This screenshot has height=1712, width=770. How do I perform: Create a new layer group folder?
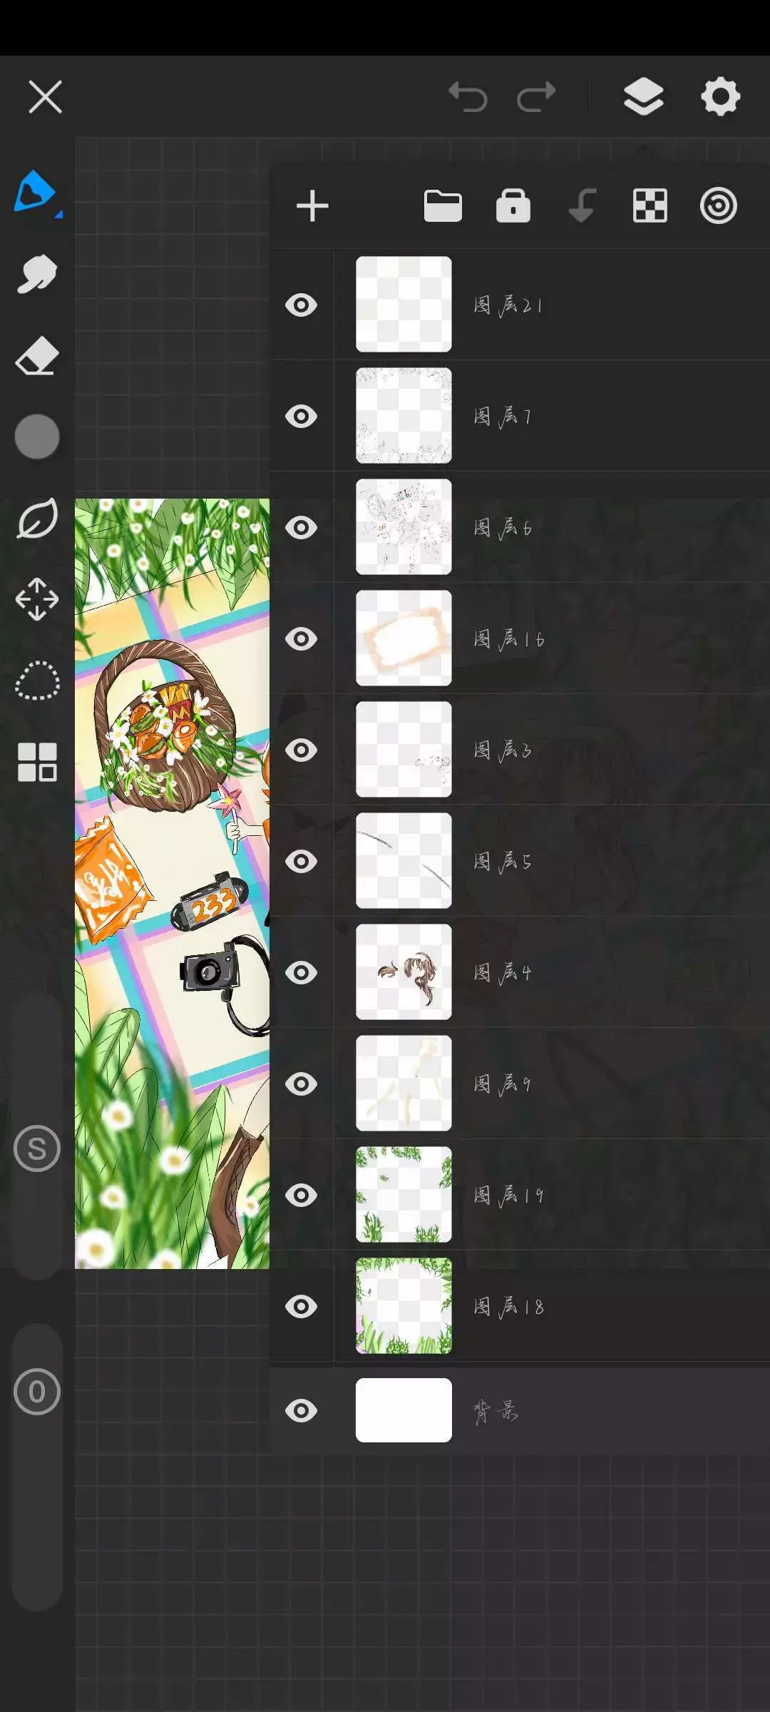(443, 206)
